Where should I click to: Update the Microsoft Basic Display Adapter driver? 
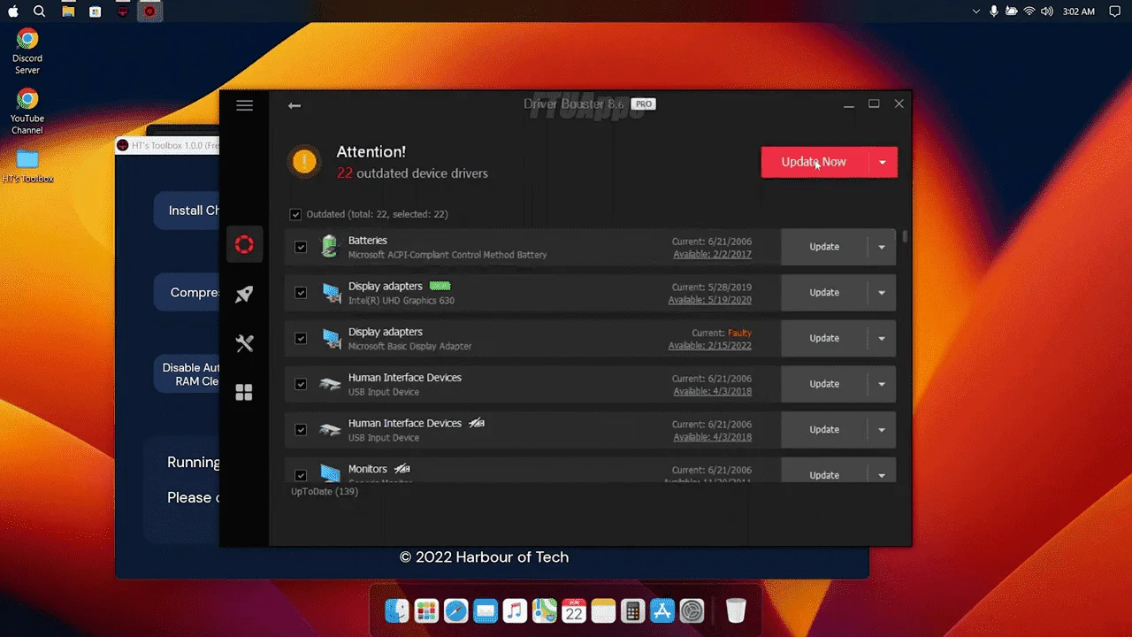click(x=824, y=339)
